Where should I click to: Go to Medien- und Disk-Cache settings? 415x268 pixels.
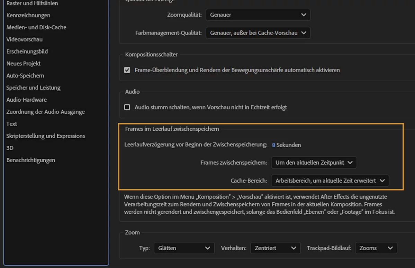36,27
